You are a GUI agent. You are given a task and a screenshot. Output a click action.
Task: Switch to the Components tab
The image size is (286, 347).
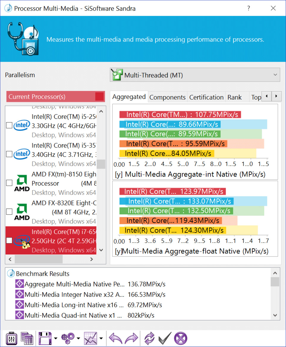click(167, 97)
